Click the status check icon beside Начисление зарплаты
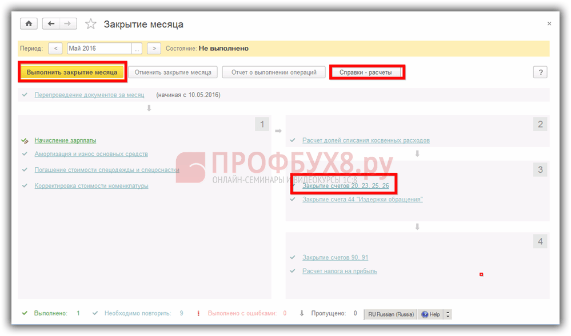Screen dimensions: 571x336 pos(25,141)
